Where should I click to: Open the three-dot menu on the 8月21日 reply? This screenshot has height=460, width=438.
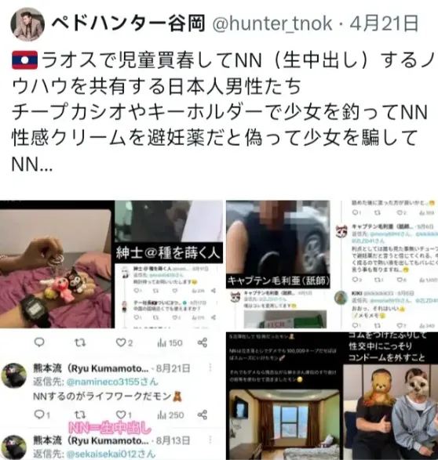tap(210, 368)
